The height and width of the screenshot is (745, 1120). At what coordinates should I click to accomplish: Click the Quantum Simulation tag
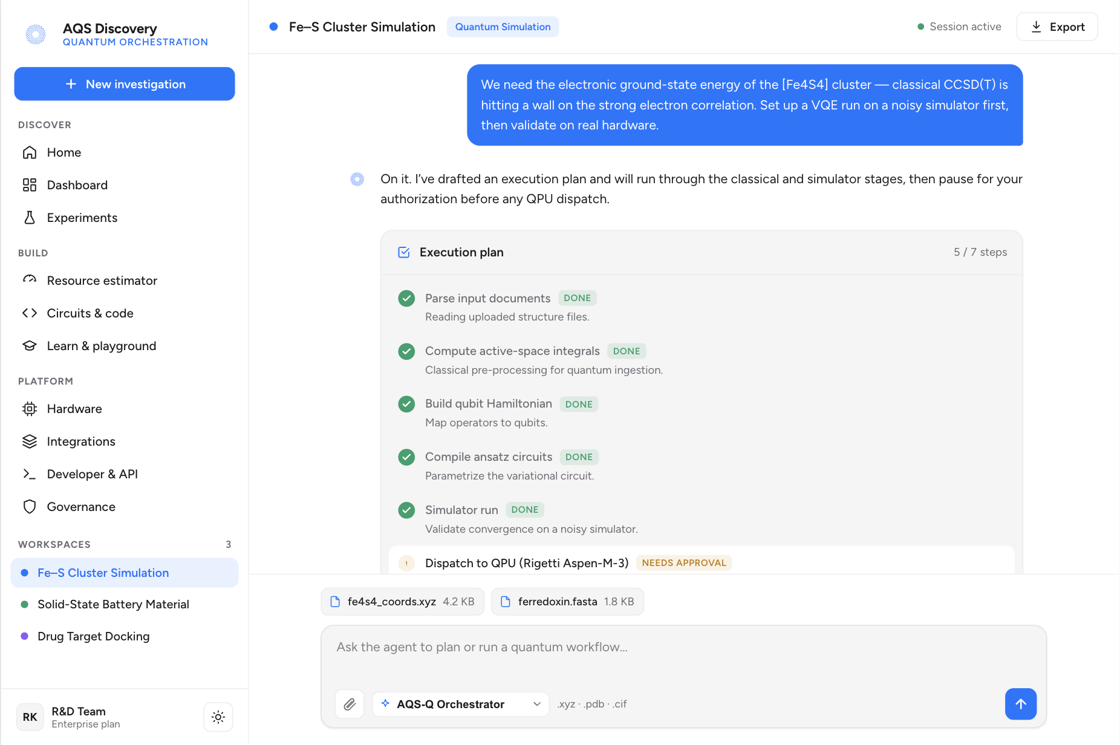click(503, 27)
